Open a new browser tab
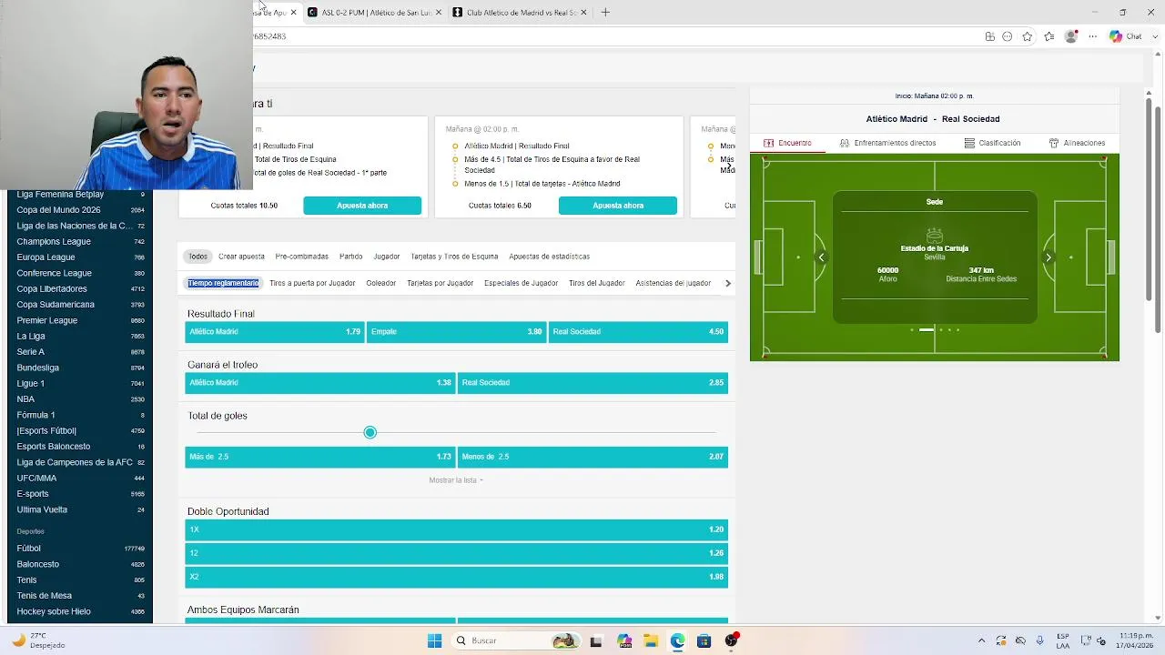Image resolution: width=1165 pixels, height=655 pixels. [x=605, y=12]
